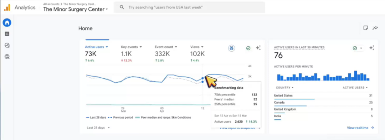Screen dimensions: 385x140
Task: Click the 12.3% decrease under Key events
Action: click(127, 61)
